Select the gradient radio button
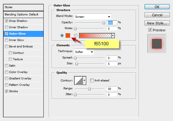The width and height of the screenshot is (173, 121). [75, 35]
